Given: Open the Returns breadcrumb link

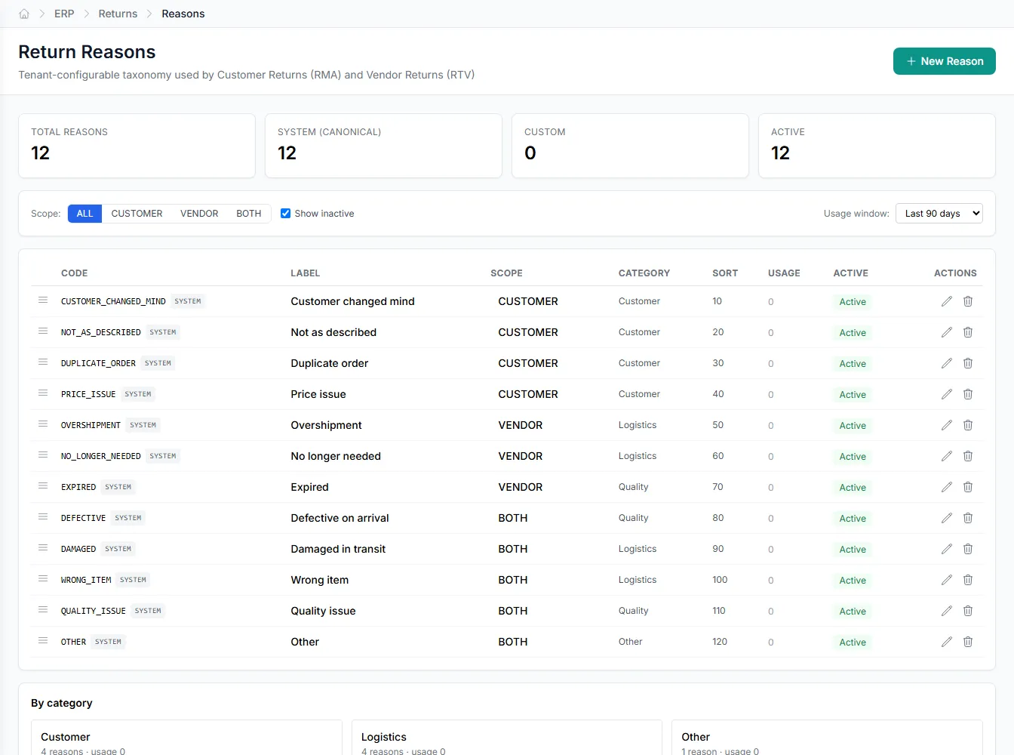Looking at the screenshot, I should pyautogui.click(x=118, y=14).
